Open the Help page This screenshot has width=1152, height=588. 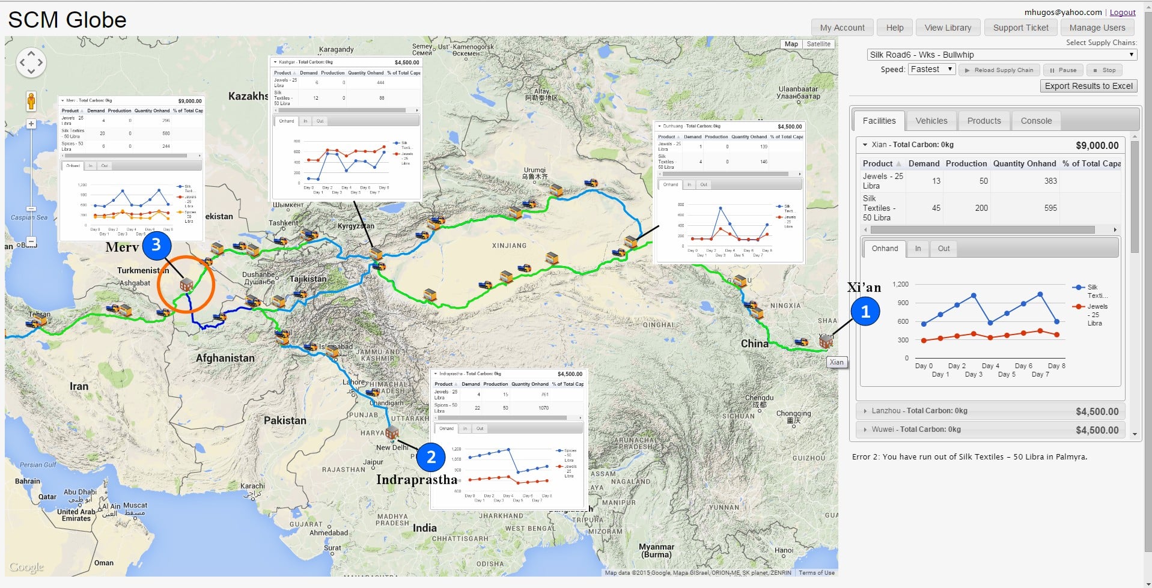[x=894, y=28]
